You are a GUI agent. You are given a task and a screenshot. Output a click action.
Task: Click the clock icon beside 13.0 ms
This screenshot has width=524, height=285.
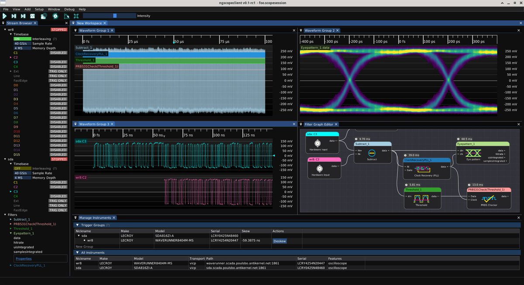(469, 185)
